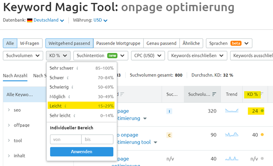Open the Suchvolumen filter dropdown
The image size is (273, 166).
pos(23,55)
